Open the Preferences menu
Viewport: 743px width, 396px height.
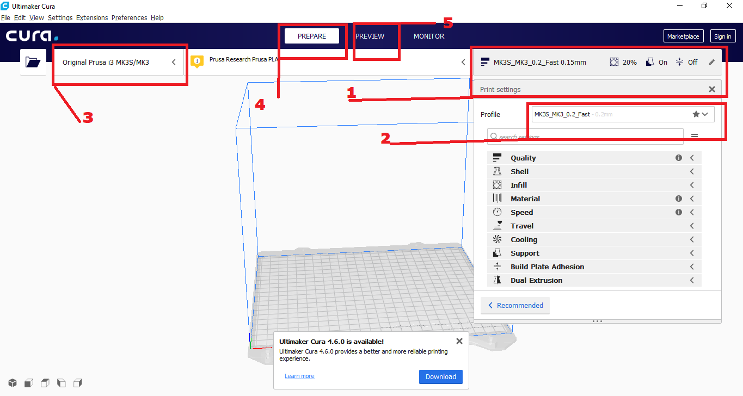point(129,17)
